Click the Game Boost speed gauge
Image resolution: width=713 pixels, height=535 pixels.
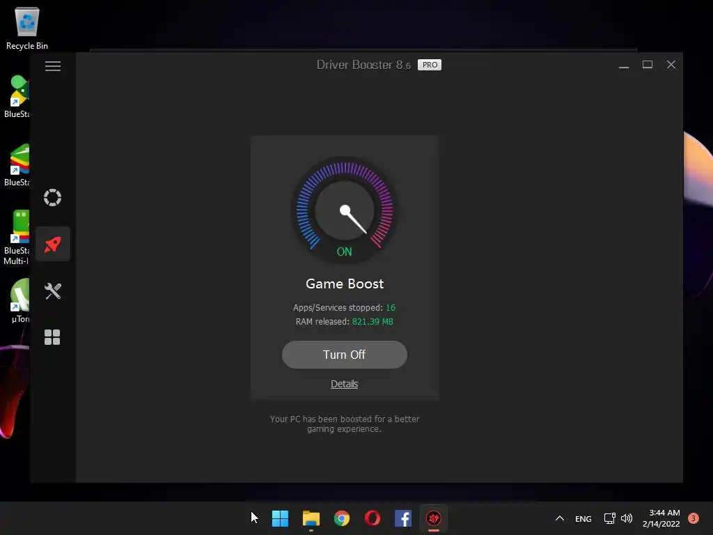coord(344,210)
